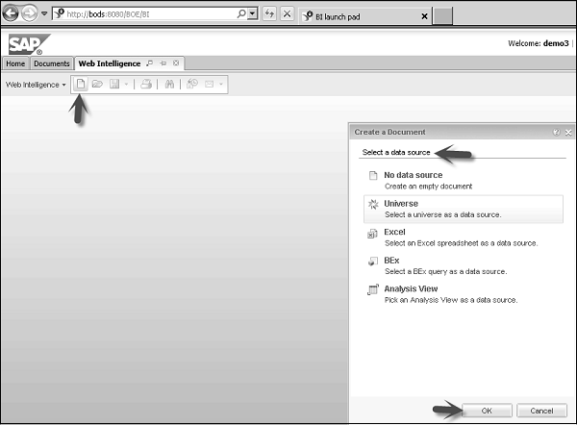Confirm with the OK button

487,411
